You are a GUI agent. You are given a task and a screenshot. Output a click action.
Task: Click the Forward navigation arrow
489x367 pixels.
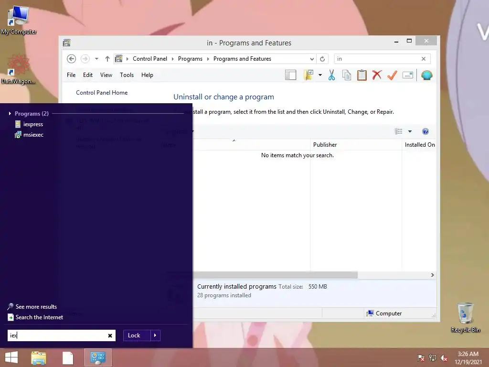[x=85, y=59]
